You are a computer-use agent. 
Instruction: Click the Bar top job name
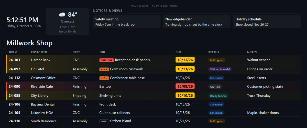click(105, 87)
